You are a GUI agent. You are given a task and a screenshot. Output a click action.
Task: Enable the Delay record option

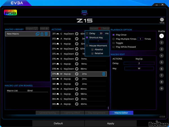click(87, 33)
